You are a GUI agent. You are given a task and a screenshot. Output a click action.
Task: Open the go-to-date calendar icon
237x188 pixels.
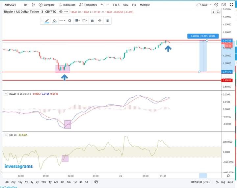tap(96, 182)
